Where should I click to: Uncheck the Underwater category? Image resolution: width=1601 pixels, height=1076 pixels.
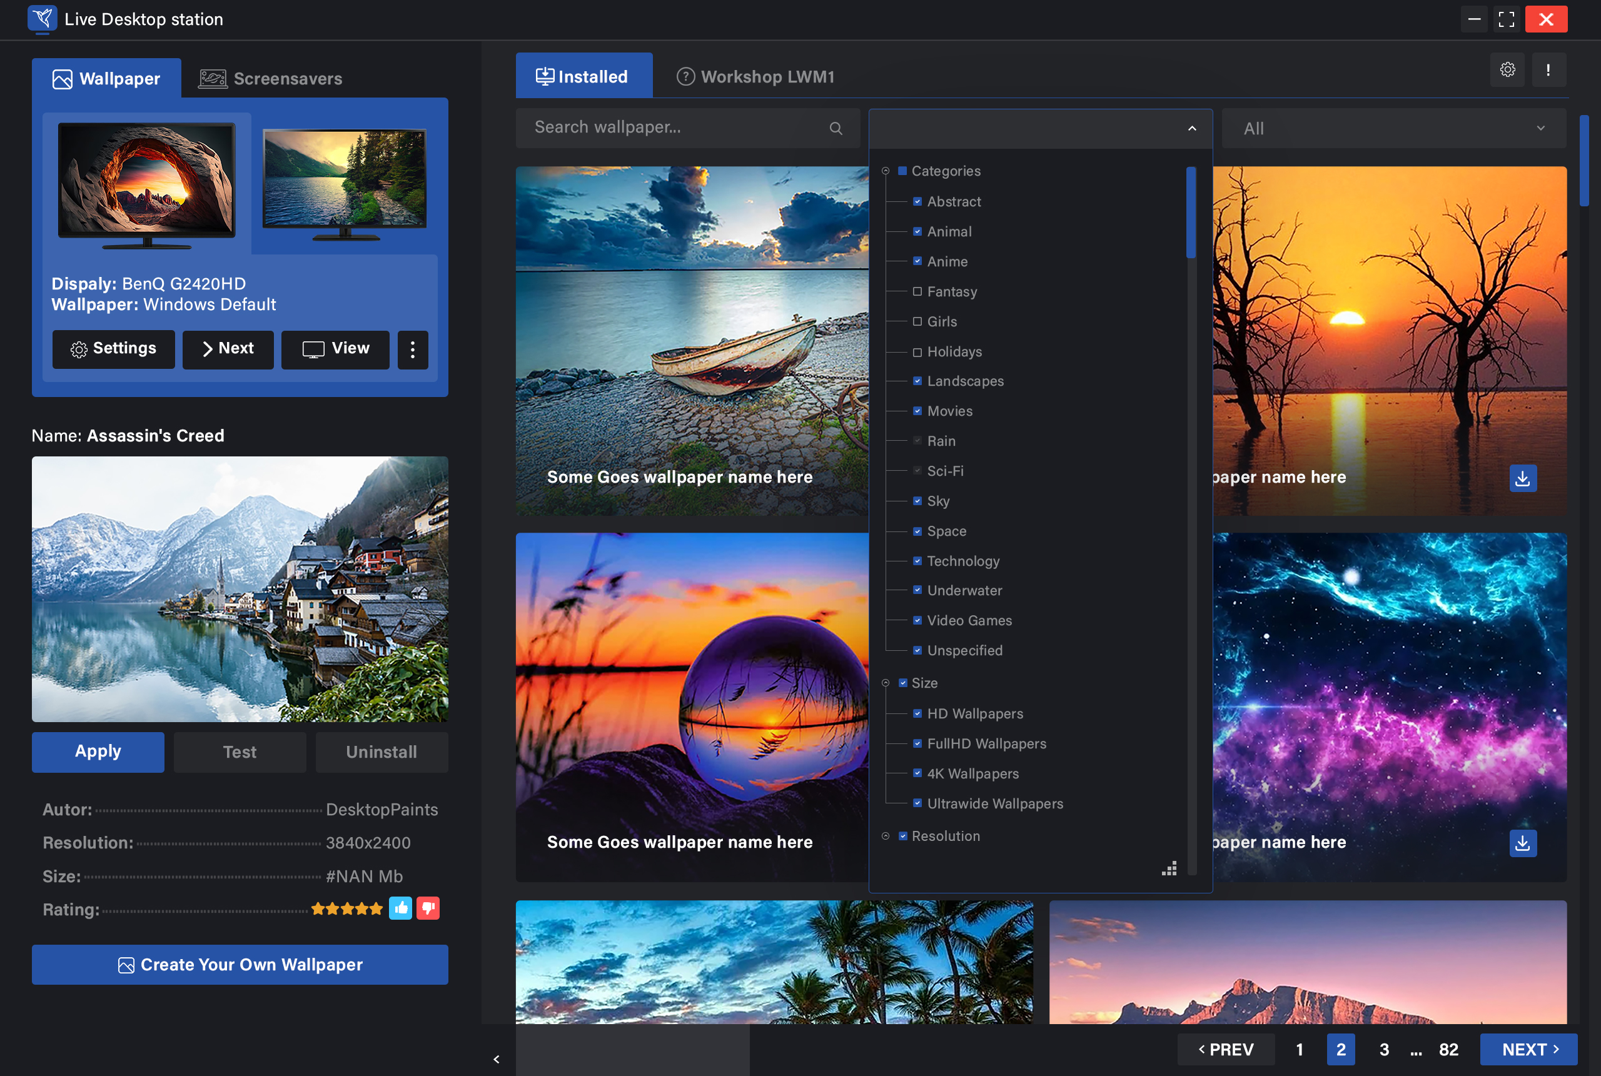coord(917,590)
